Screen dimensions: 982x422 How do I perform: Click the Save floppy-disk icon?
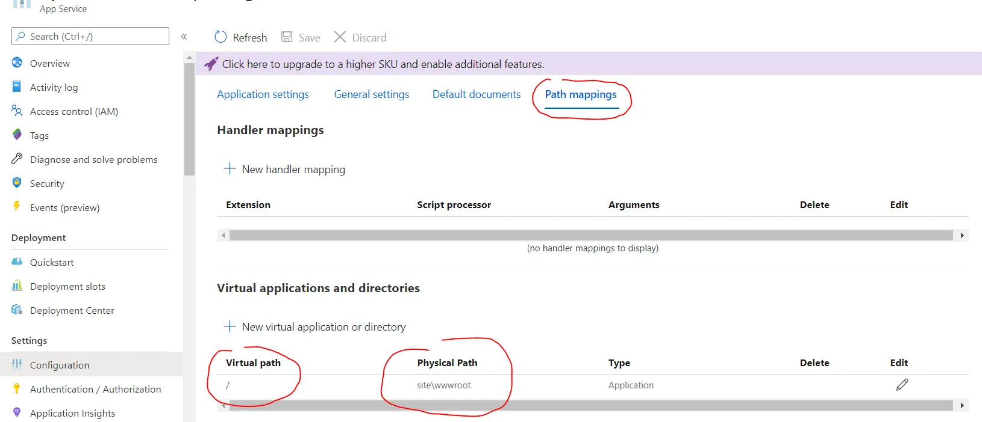point(287,37)
